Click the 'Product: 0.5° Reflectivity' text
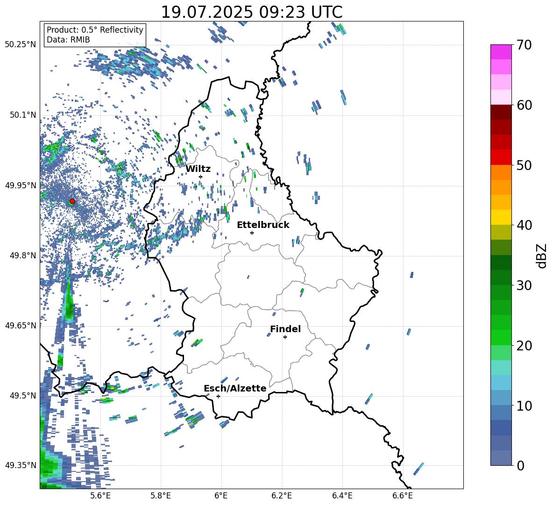This screenshot has width=553, height=505. pyautogui.click(x=95, y=30)
